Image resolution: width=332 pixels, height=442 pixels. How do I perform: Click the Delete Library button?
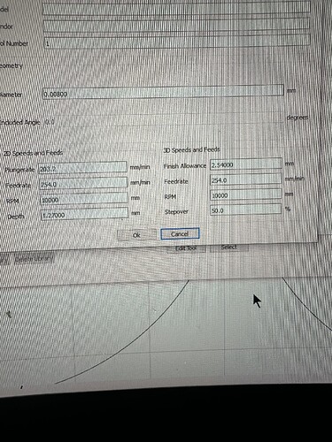click(34, 259)
